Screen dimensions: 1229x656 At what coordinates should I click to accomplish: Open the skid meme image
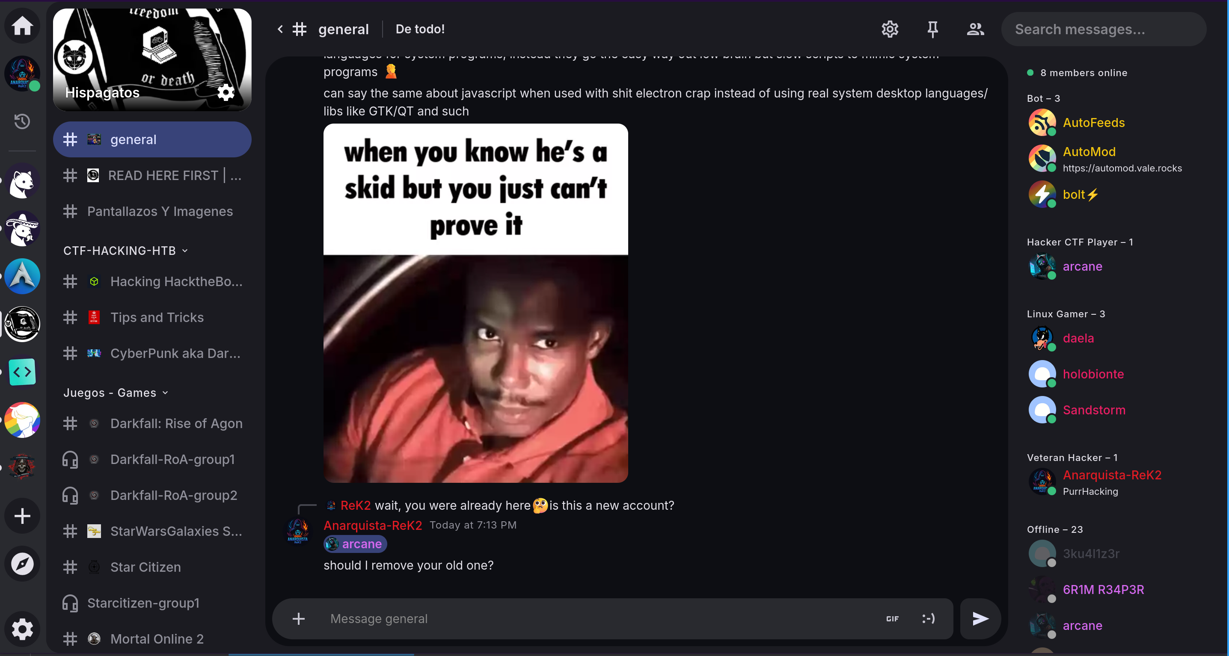[x=475, y=303]
